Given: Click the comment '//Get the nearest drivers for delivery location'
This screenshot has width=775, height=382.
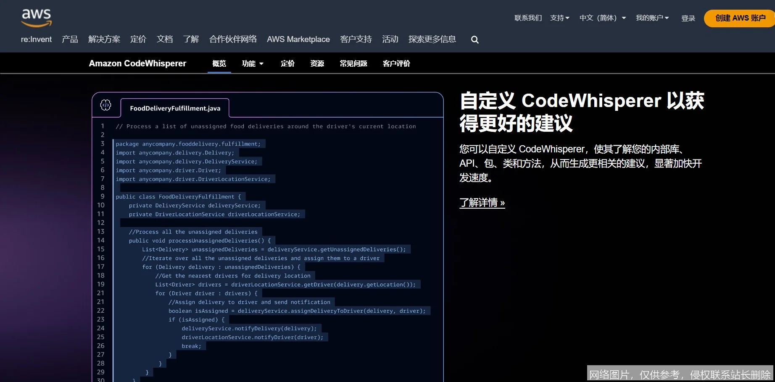Looking at the screenshot, I should (x=233, y=276).
